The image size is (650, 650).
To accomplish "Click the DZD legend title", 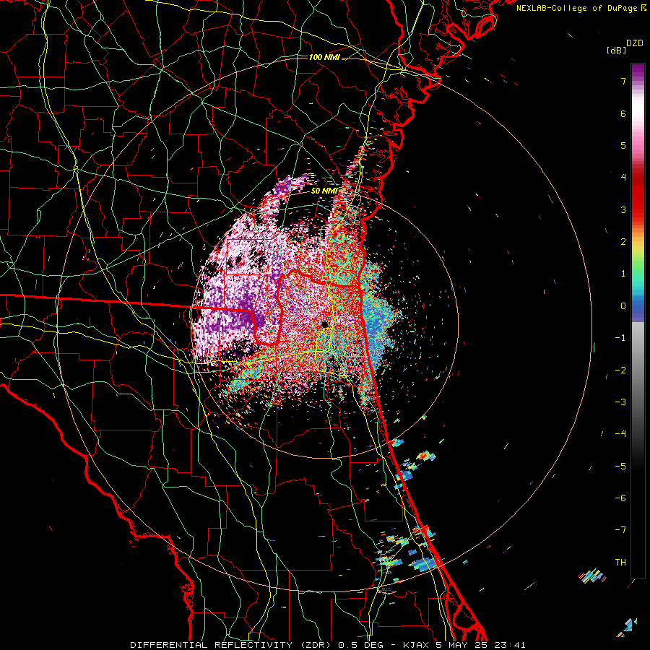I will [635, 43].
